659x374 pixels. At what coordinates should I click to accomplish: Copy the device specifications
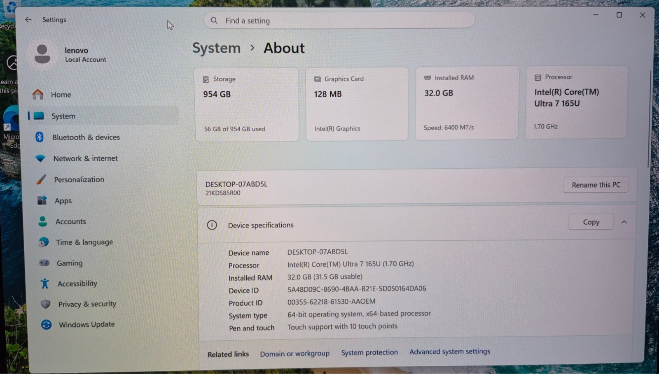(x=591, y=222)
